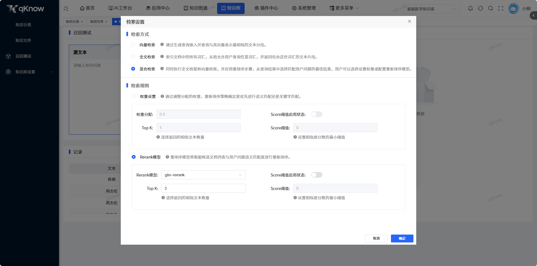537x266 pixels.
Task: Click the 源文本 question input area
Action: (x=95, y=97)
